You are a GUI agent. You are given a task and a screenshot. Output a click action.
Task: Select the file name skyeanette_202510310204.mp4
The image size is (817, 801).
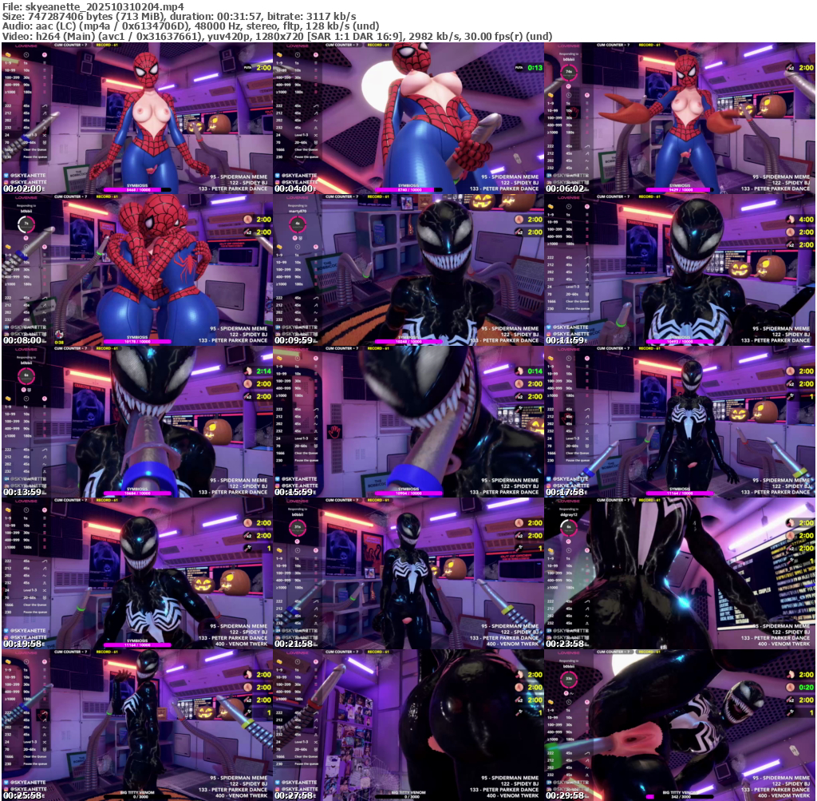[105, 6]
